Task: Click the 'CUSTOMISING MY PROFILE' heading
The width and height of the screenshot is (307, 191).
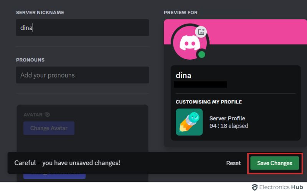Action: (209, 102)
